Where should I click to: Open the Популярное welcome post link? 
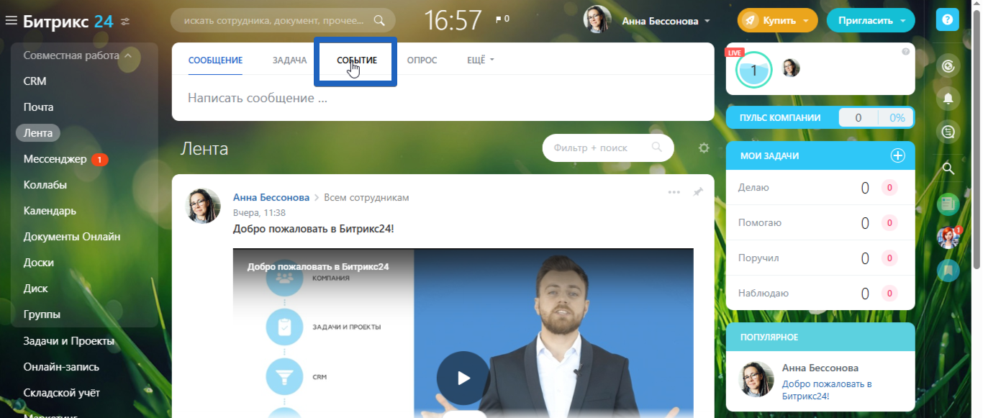point(827,390)
